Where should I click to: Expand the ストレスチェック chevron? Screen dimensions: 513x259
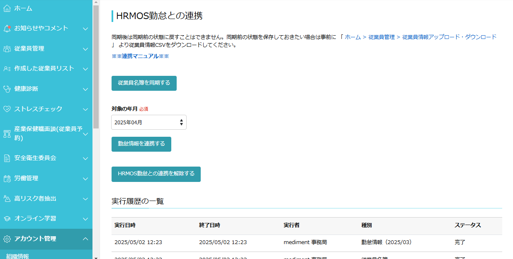[x=85, y=109]
